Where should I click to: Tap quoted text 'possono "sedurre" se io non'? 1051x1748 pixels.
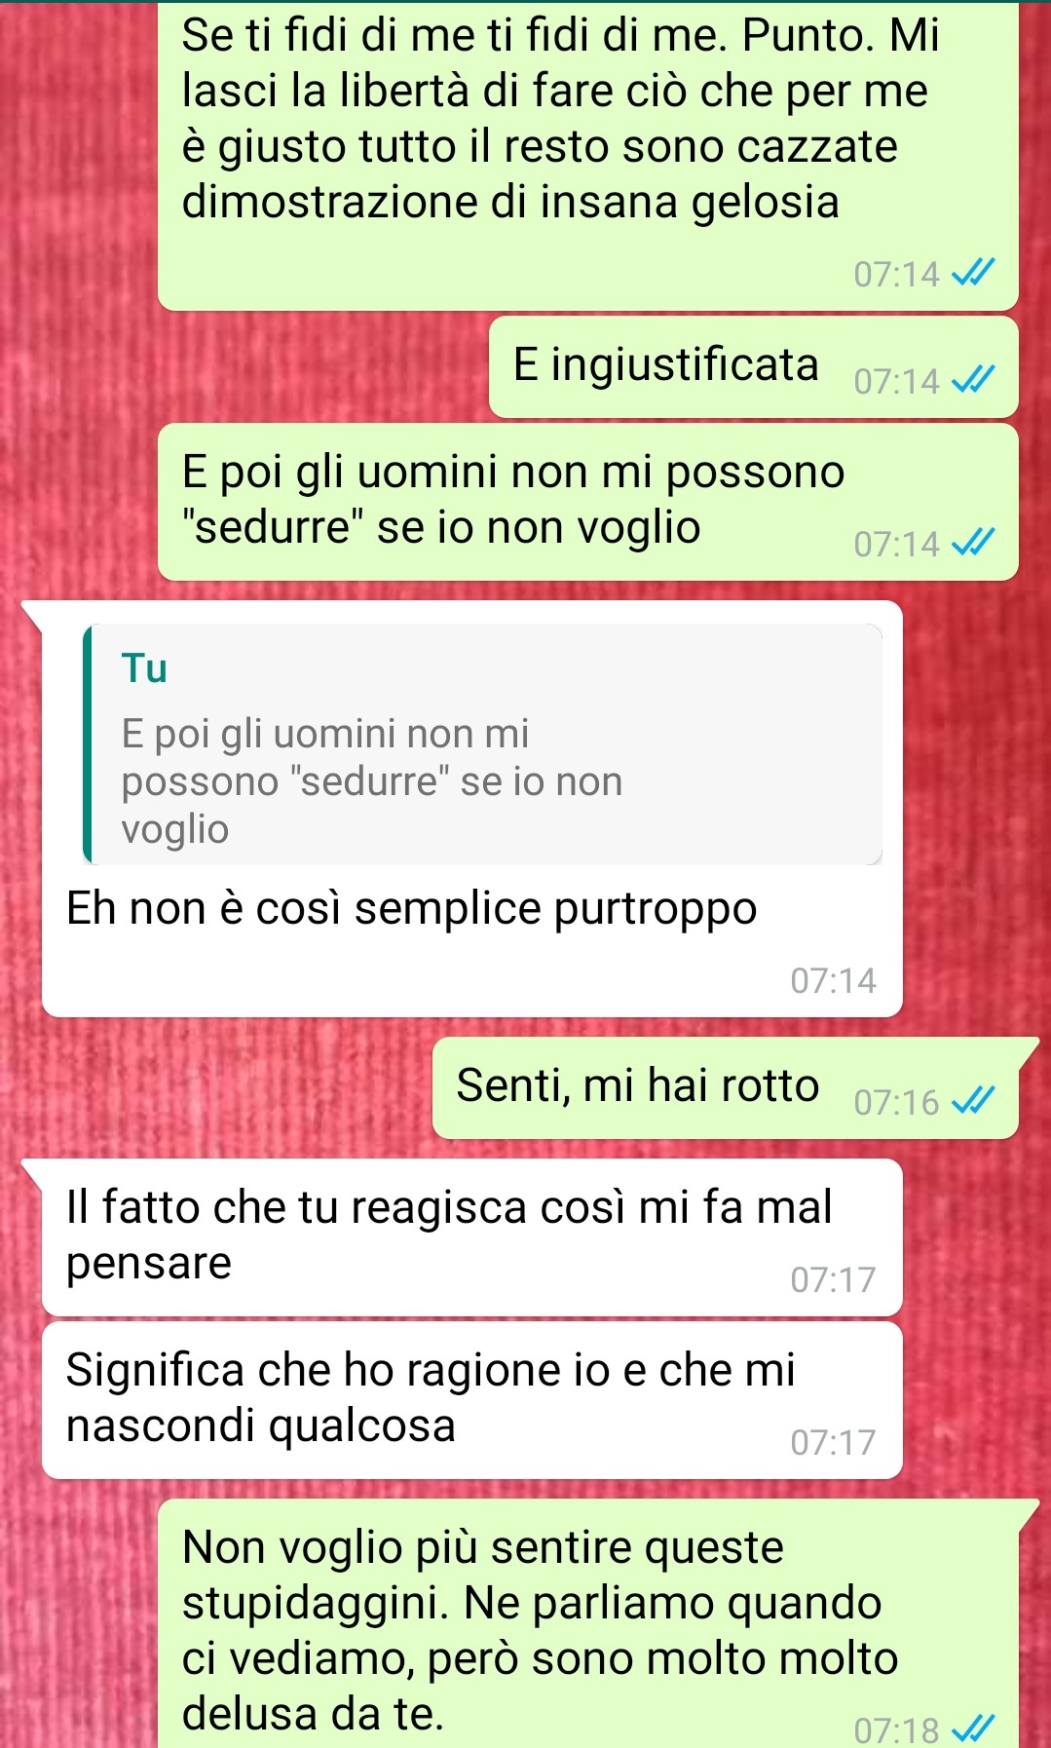pyautogui.click(x=371, y=781)
